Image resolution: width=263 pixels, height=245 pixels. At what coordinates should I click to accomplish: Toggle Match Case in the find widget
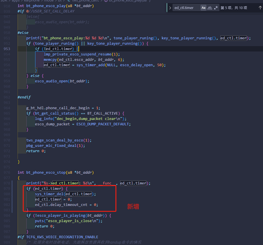click(x=203, y=8)
